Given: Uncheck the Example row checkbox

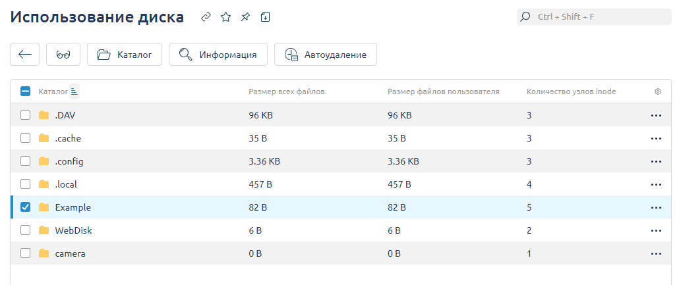Looking at the screenshot, I should pyautogui.click(x=26, y=207).
